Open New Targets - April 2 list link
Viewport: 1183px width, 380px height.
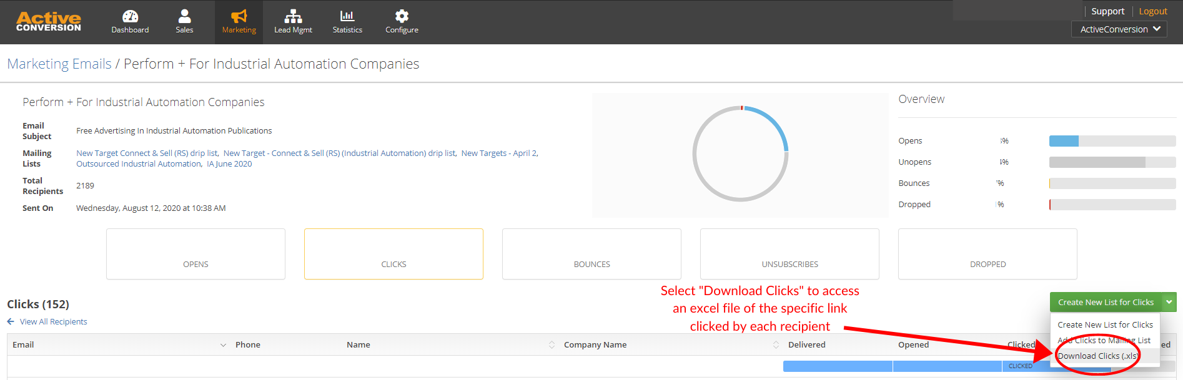pyautogui.click(x=499, y=153)
